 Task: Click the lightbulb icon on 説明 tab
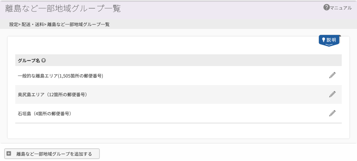[x=324, y=40]
